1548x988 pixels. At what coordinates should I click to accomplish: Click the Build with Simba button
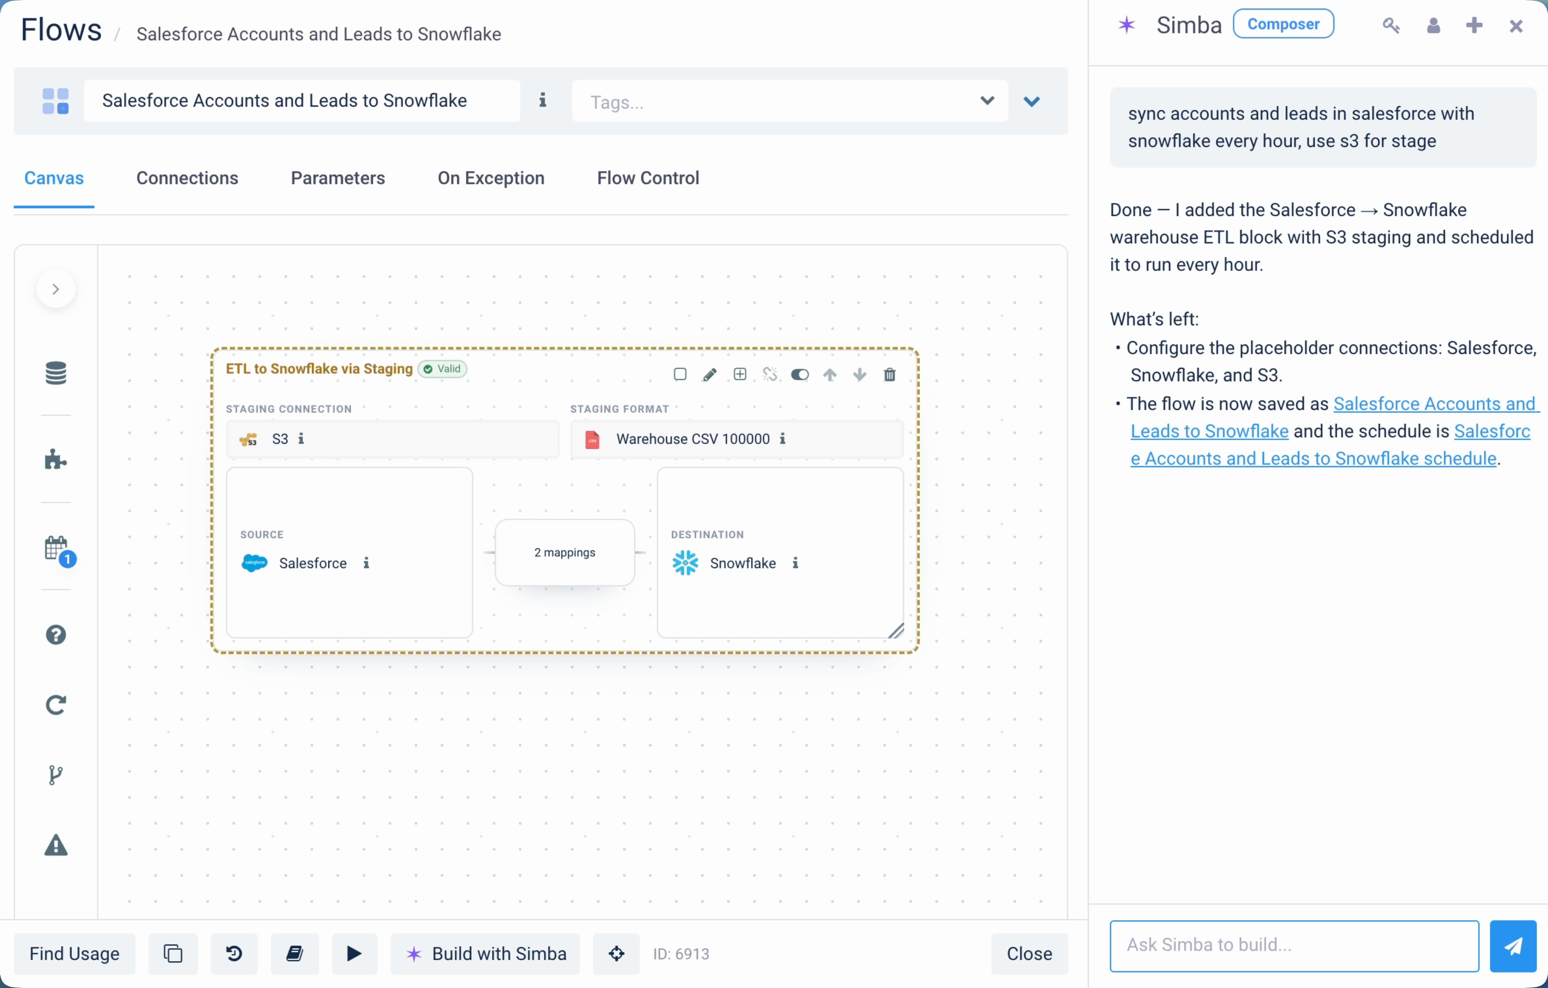point(485,954)
